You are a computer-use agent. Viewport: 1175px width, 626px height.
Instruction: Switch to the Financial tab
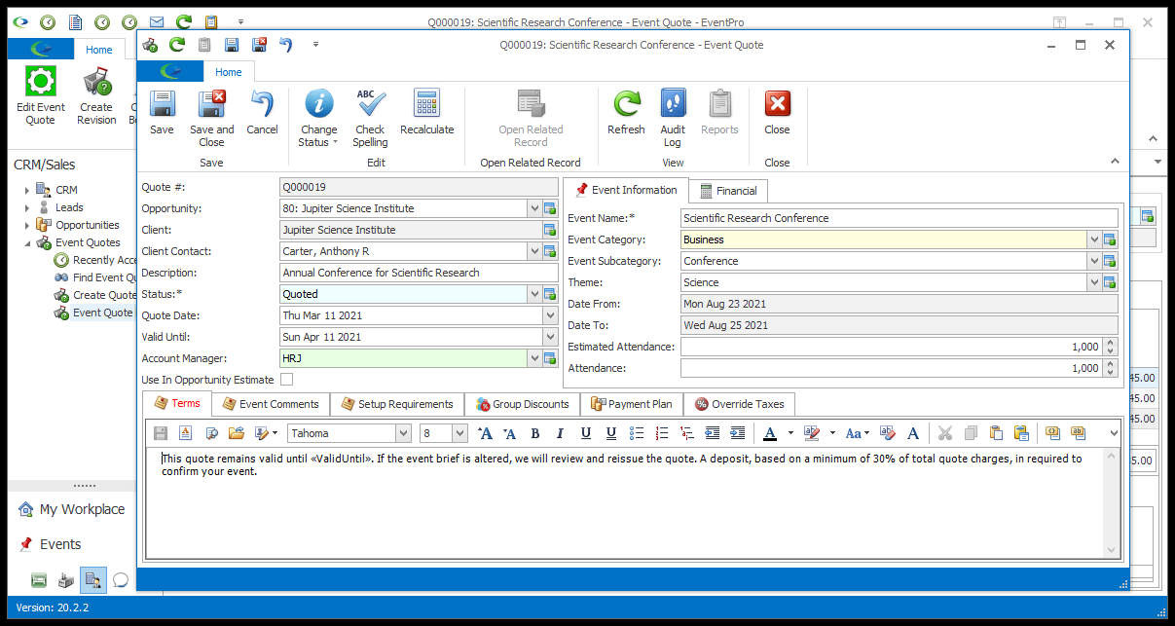pos(728,191)
